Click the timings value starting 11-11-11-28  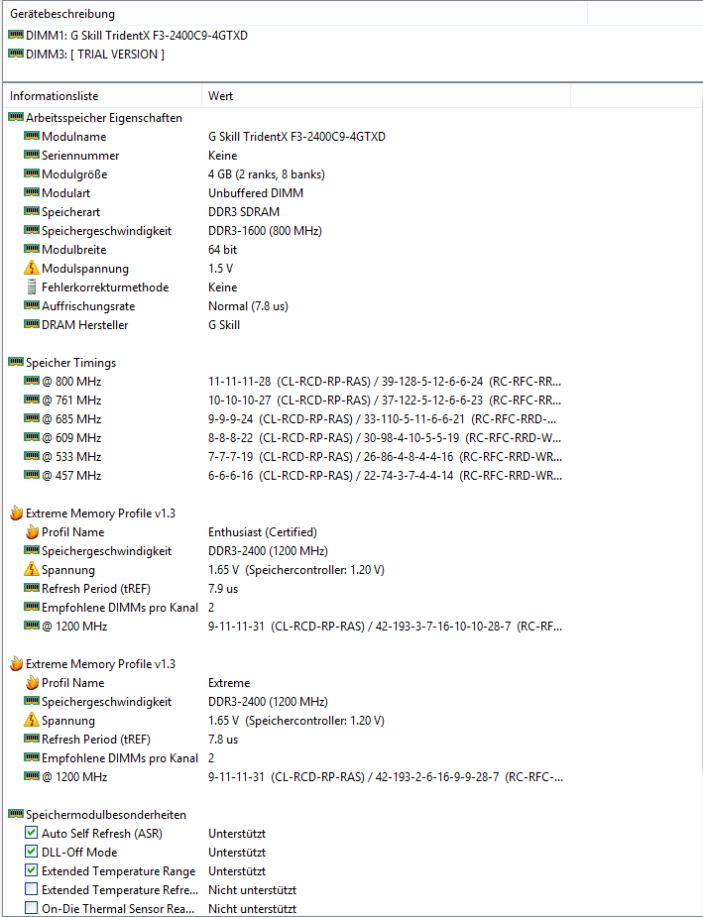[x=385, y=382]
